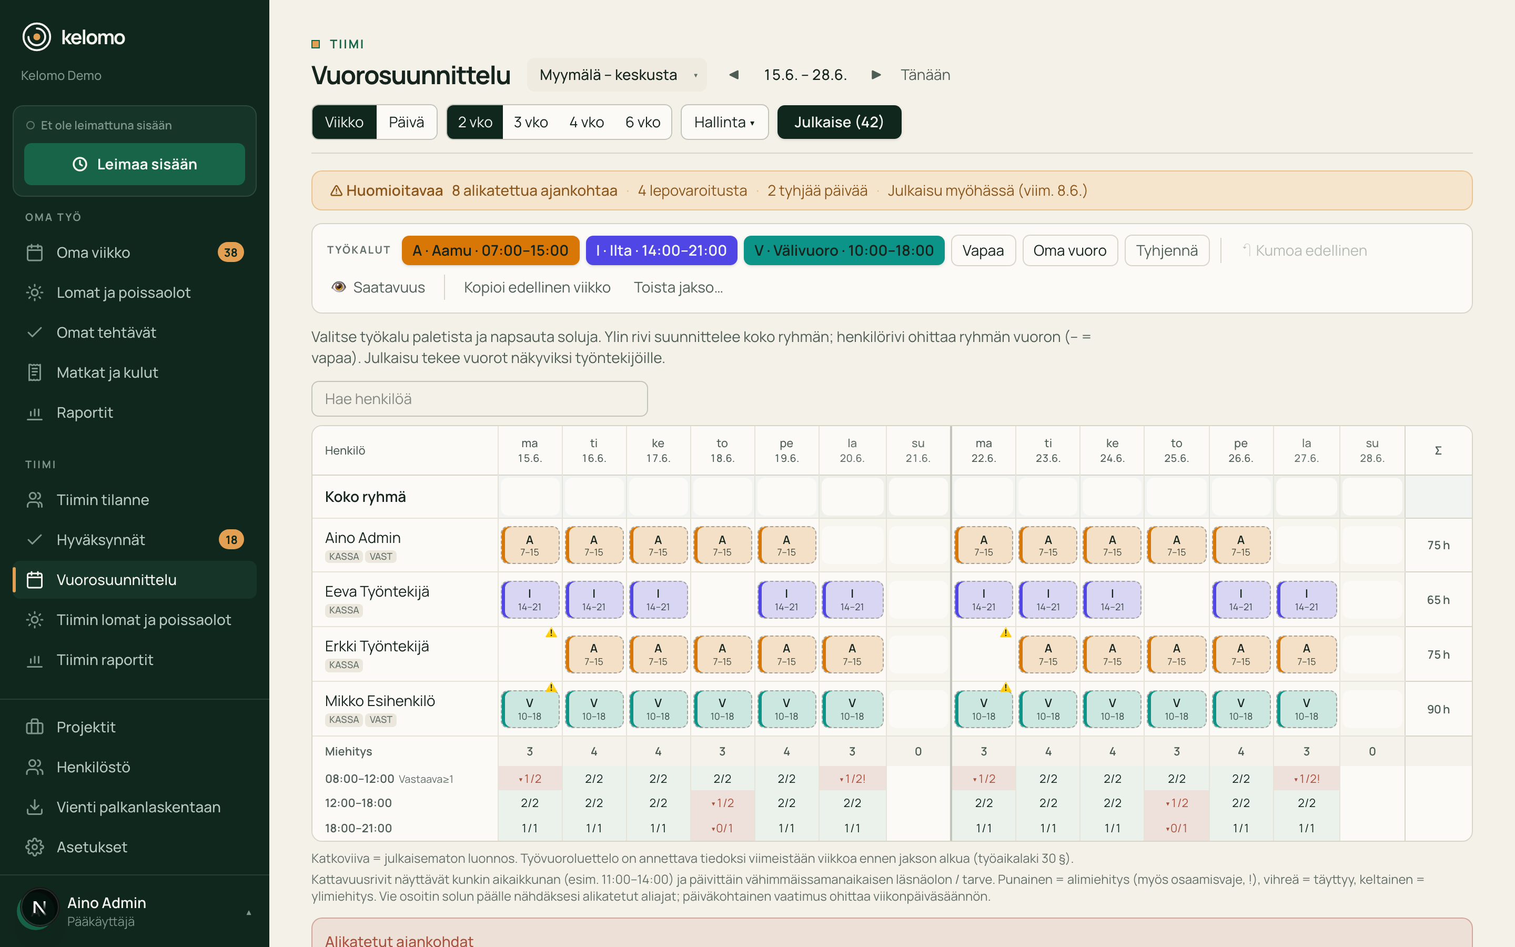Open the Hallinta dropdown menu
The height and width of the screenshot is (947, 1515).
pos(724,122)
